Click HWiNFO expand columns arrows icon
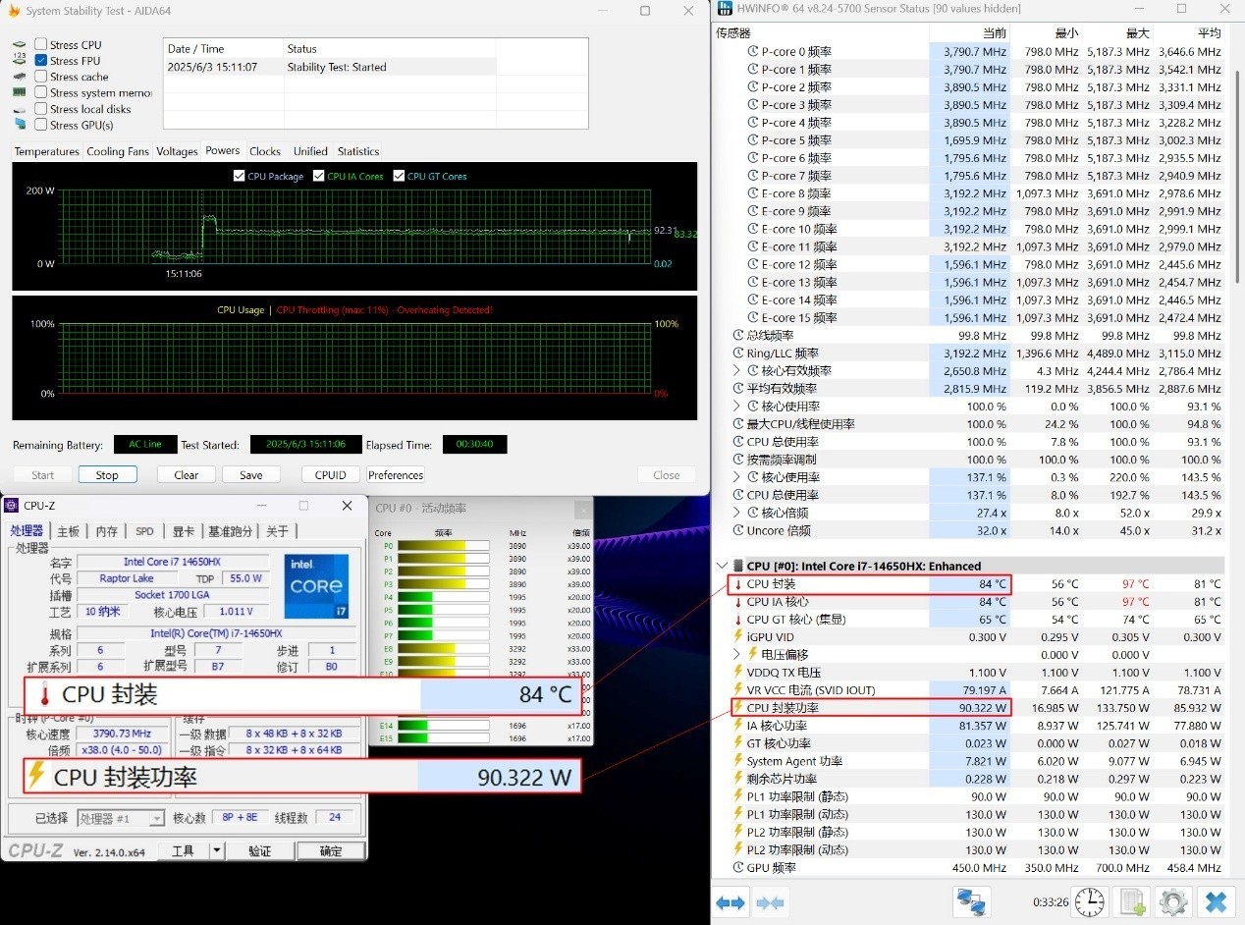The image size is (1245, 925). (x=731, y=902)
